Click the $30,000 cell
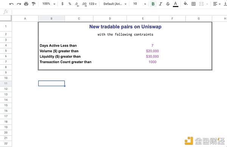The image size is (227, 147). (x=152, y=56)
